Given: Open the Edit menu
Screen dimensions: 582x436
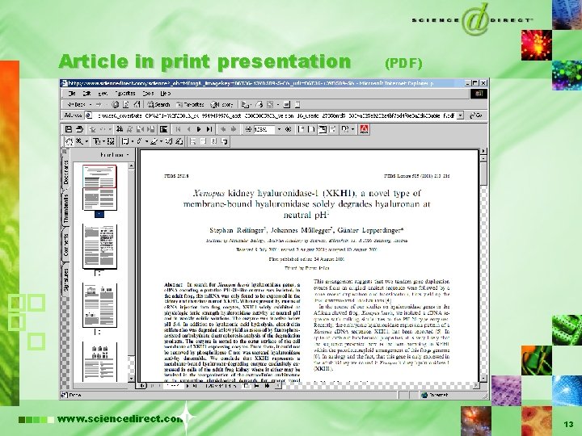Looking at the screenshot, I should (x=86, y=94).
